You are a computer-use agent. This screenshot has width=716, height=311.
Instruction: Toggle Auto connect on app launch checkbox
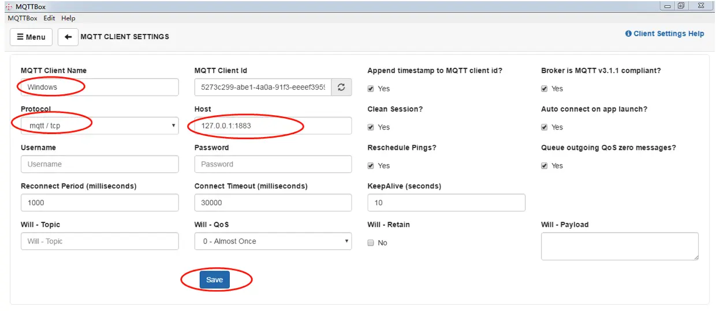545,127
